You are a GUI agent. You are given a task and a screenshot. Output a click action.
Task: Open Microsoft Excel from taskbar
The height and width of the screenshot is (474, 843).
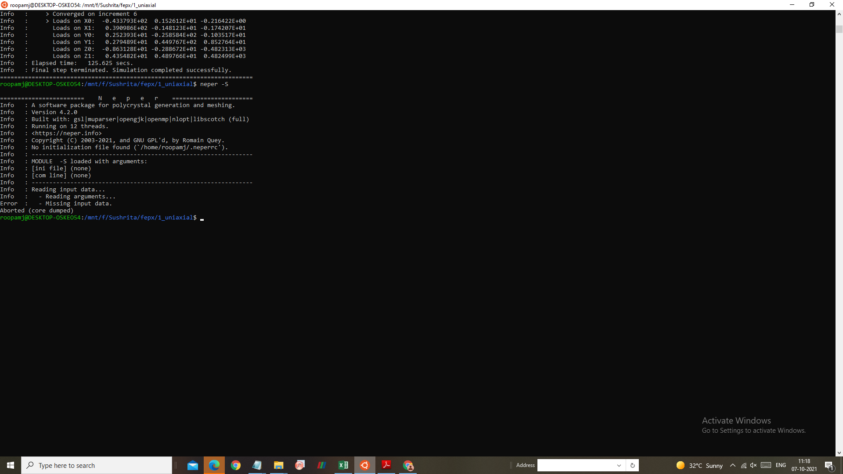343,465
